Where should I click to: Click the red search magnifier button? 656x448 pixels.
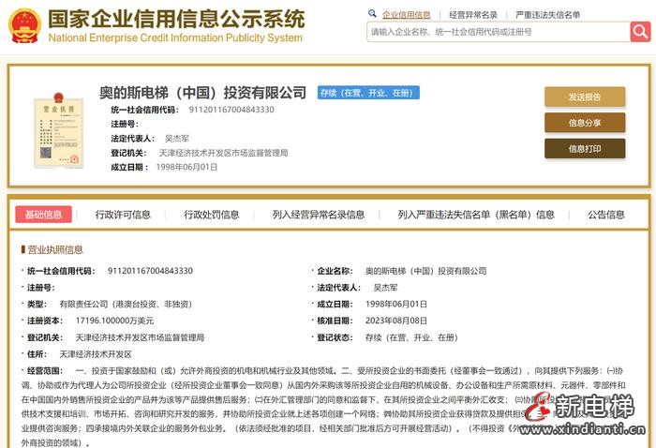point(640,31)
